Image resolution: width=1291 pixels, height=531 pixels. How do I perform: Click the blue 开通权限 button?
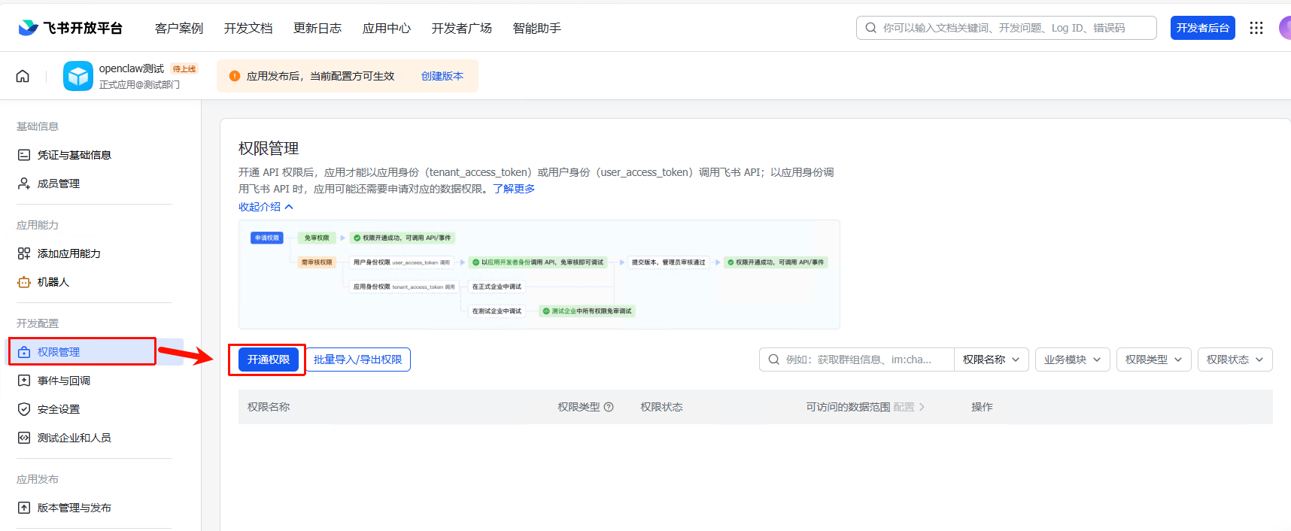click(269, 360)
